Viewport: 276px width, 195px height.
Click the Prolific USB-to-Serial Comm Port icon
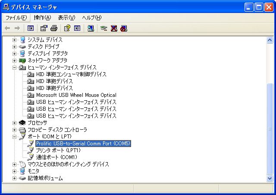31,144
